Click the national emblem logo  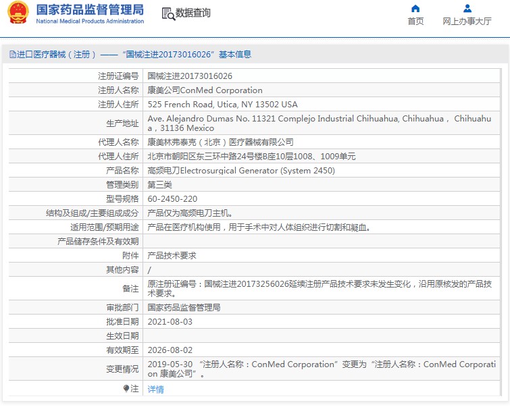pos(18,13)
